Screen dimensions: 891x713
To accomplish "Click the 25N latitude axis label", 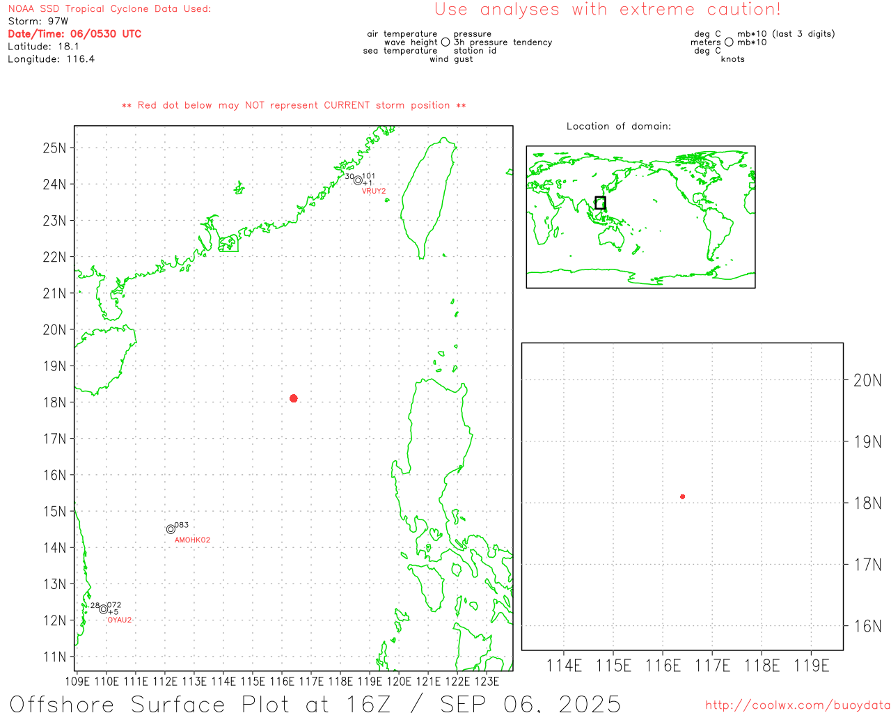I will point(55,148).
